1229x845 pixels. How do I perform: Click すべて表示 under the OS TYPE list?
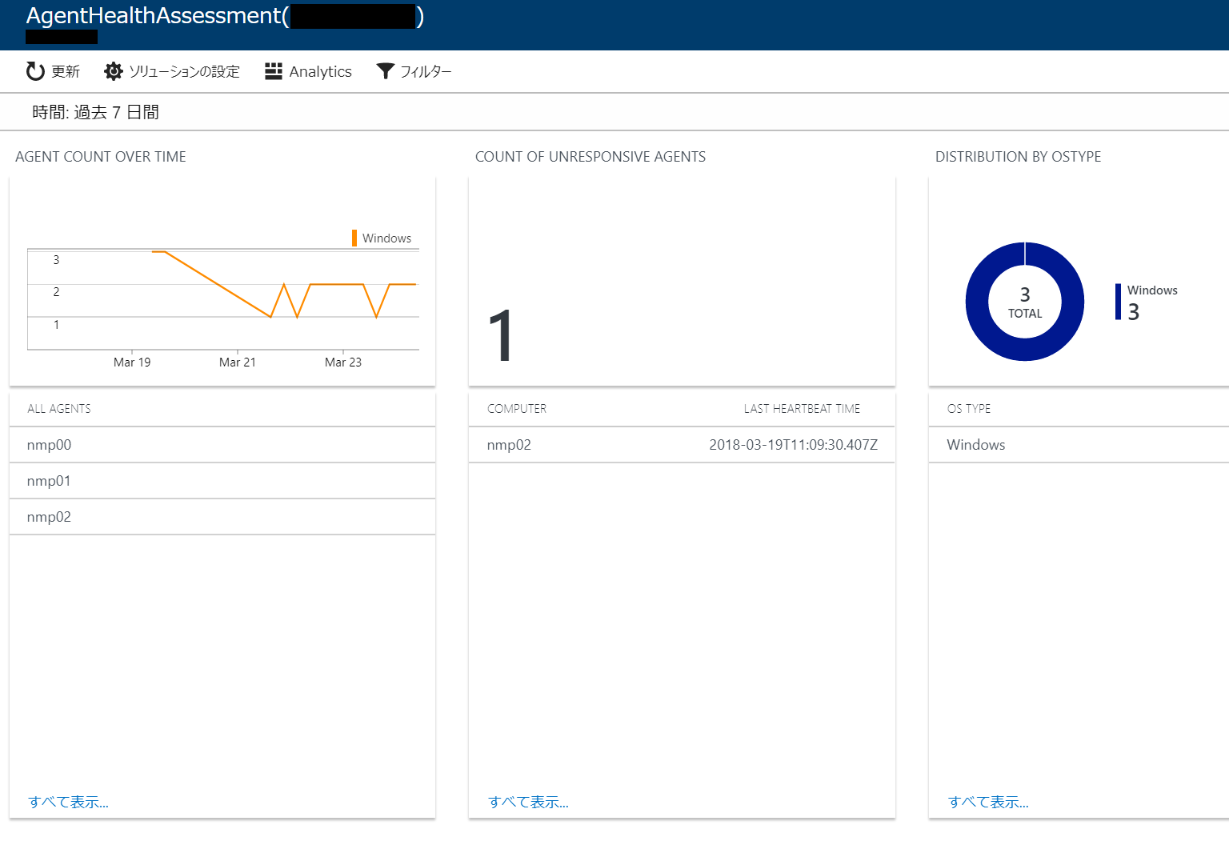989,801
